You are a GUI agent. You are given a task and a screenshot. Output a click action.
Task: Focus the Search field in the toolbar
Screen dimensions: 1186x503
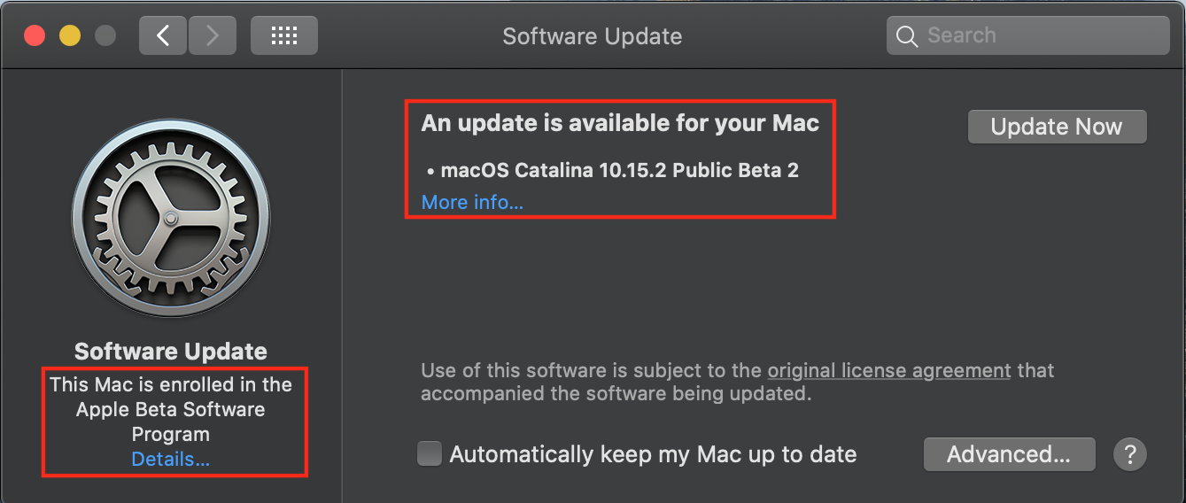point(1027,35)
